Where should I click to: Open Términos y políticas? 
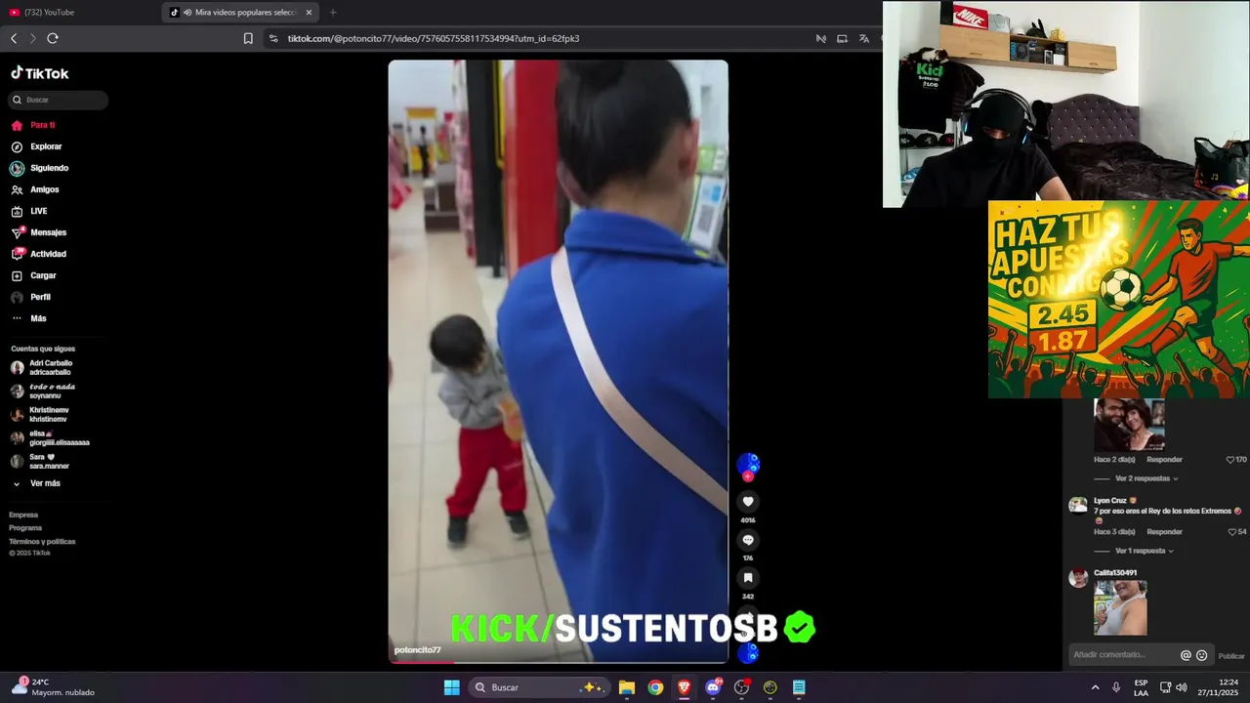42,542
